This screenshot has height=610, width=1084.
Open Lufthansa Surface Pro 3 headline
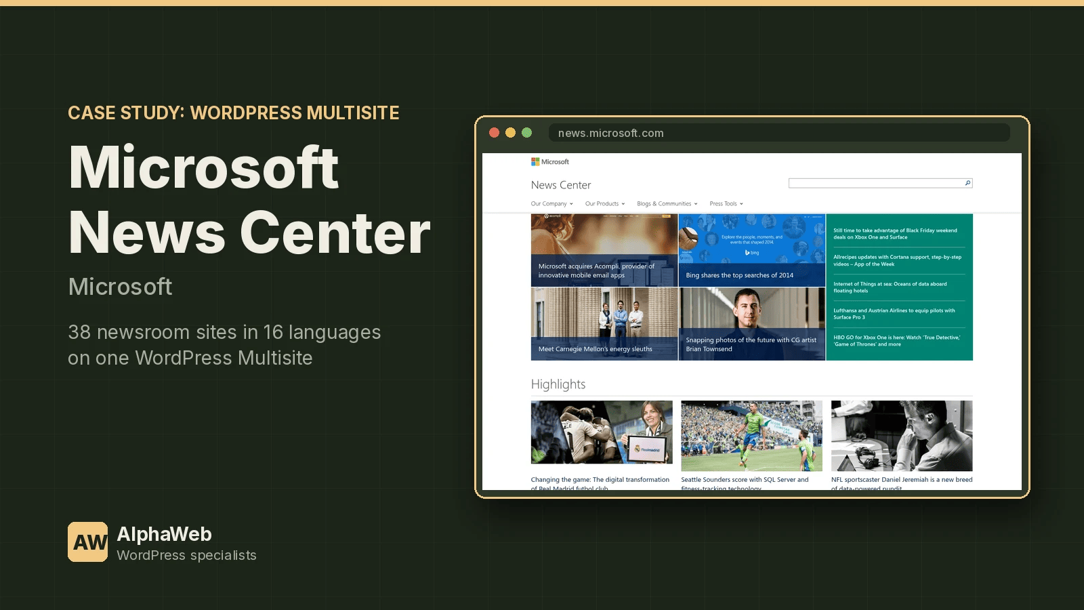(894, 314)
